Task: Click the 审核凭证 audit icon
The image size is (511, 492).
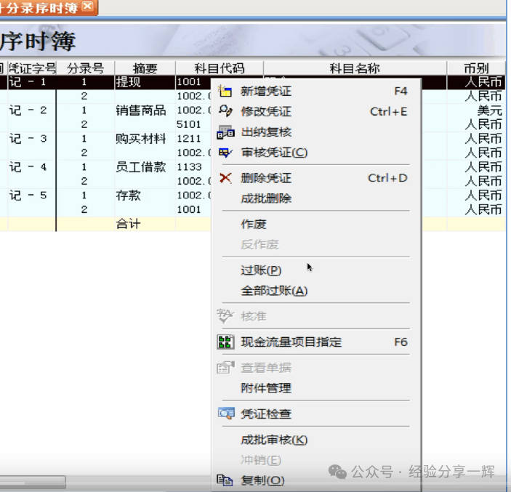Action: (225, 153)
